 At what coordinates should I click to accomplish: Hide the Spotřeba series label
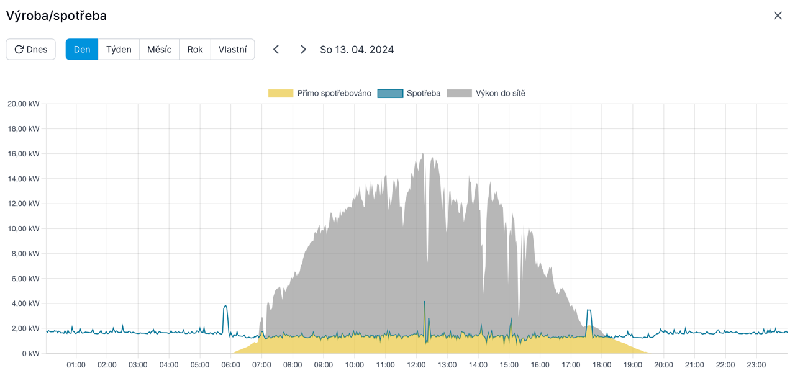[x=424, y=94]
